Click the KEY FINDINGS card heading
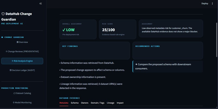 point(70,46)
